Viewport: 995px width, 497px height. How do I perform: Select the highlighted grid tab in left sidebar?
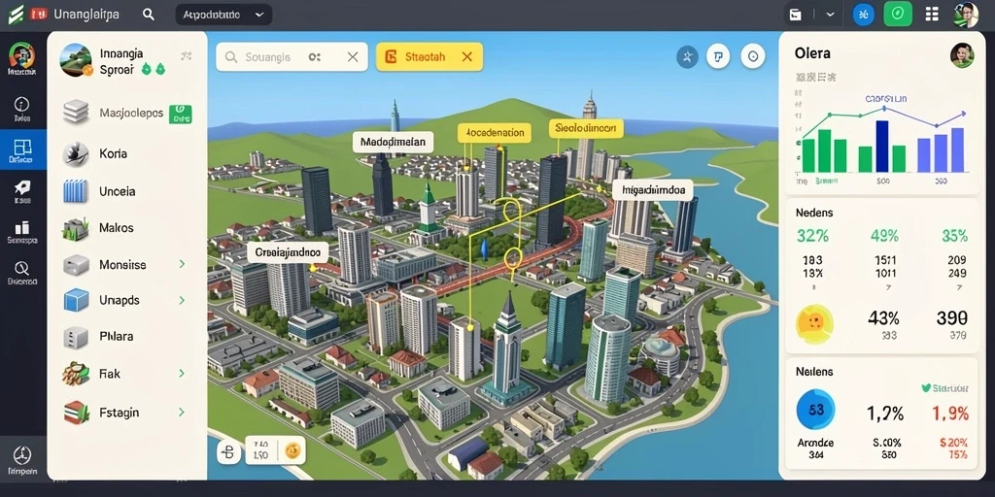click(23, 149)
